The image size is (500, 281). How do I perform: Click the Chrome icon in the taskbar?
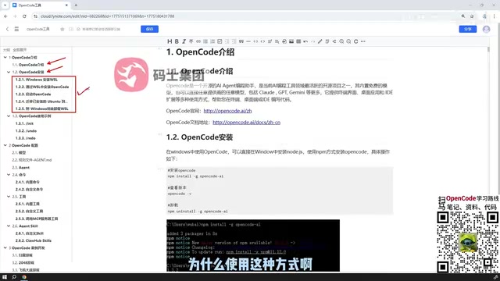24,277
